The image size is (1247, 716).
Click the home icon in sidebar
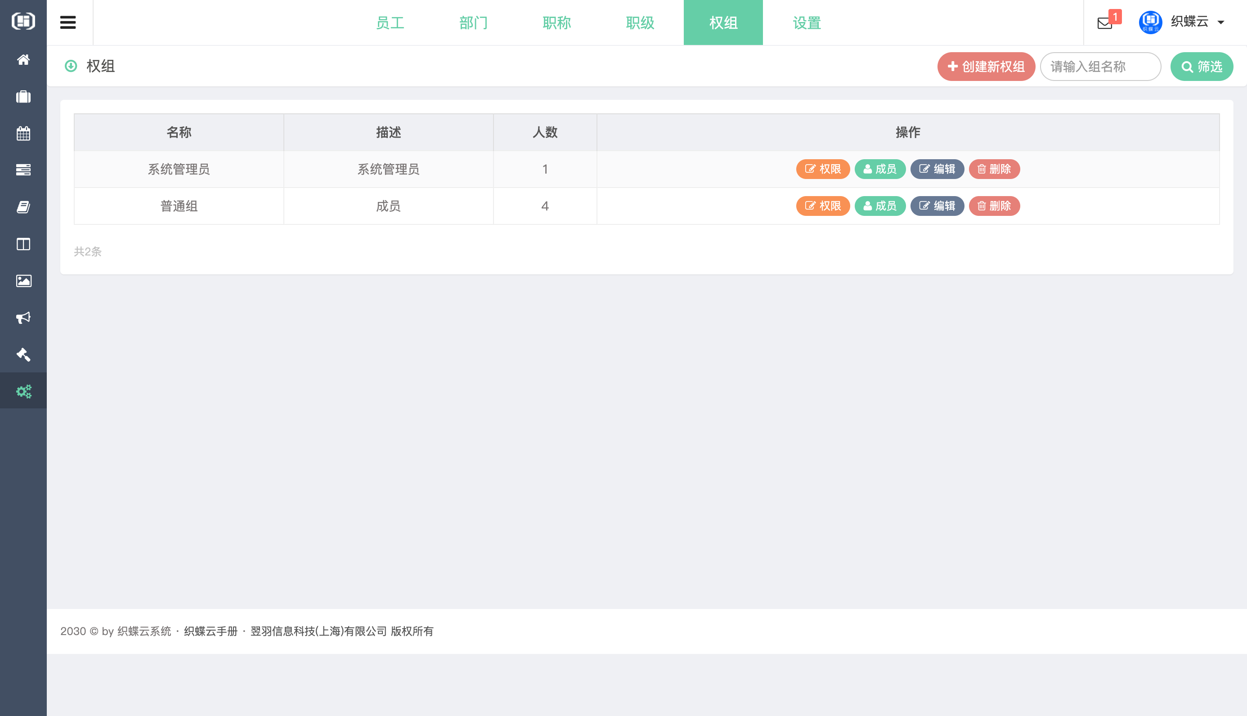click(23, 60)
